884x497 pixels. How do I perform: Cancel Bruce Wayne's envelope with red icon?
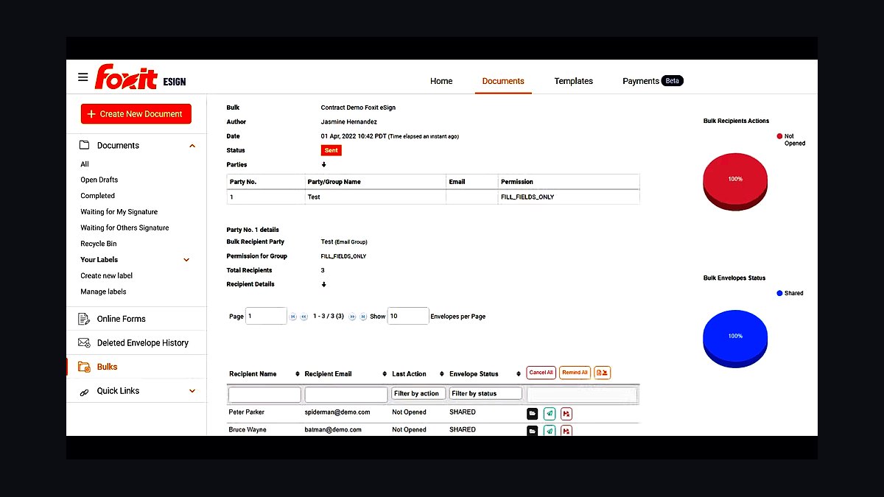pos(566,431)
